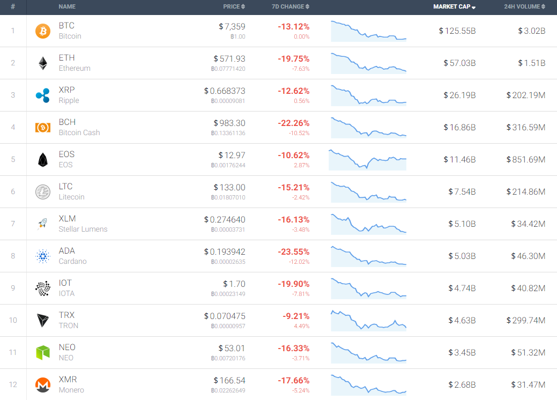Click the Stellar Lumens sparkline chart
Viewport: 557px width, 400px height.
[368, 224]
